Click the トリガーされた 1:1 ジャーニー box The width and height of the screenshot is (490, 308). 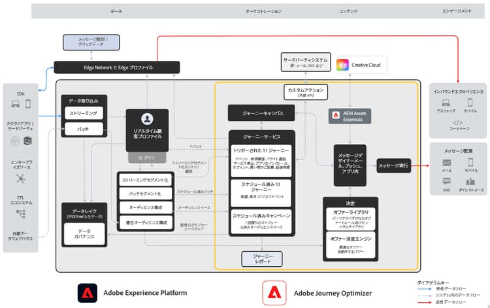click(x=261, y=161)
